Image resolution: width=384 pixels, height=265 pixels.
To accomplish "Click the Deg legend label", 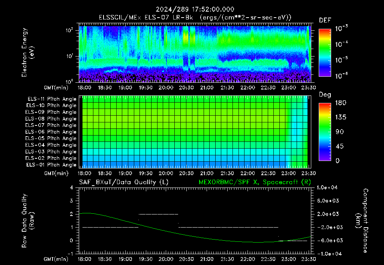I will pos(325,95).
